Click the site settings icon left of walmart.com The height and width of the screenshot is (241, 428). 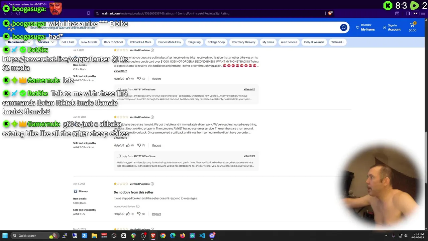pyautogui.click(x=97, y=13)
